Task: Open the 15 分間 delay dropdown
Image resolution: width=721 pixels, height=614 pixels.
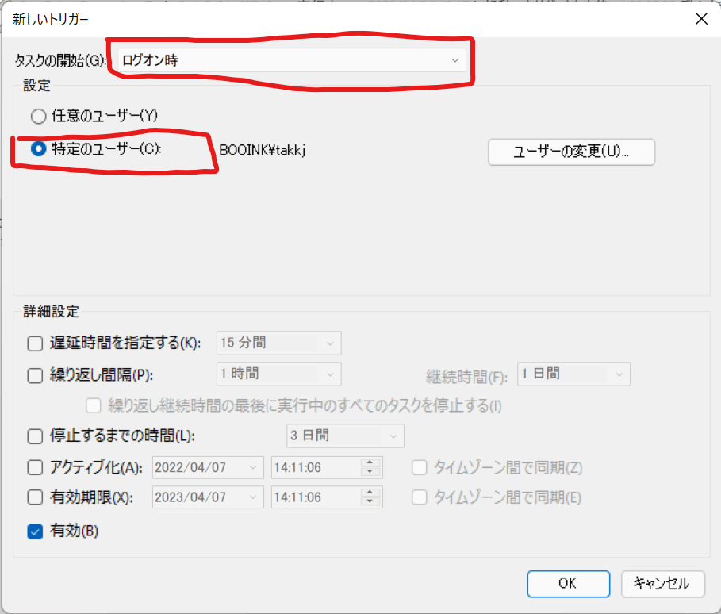Action: (x=278, y=343)
